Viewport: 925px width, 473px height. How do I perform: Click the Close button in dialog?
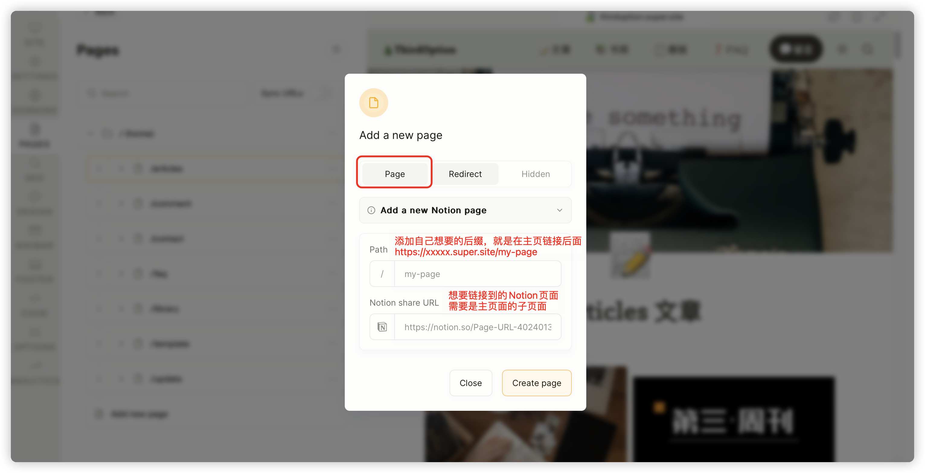click(x=470, y=382)
